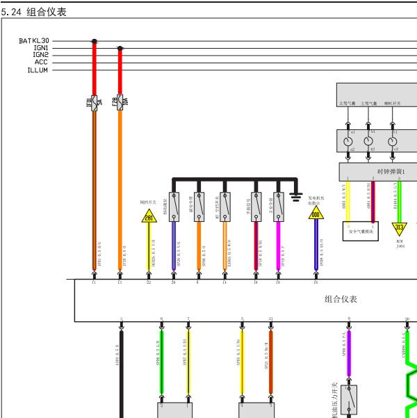Click the thick black ground bus above the switches
The width and height of the screenshot is (417, 418).
click(x=235, y=179)
